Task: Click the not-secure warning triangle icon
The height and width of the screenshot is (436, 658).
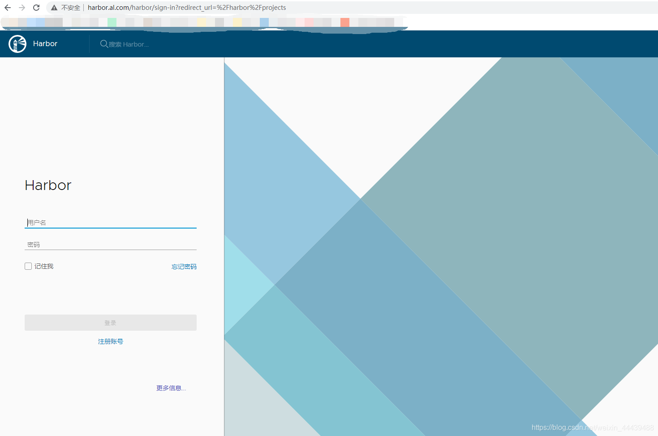Action: pos(54,8)
